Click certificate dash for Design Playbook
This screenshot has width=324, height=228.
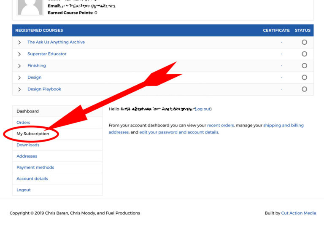pos(281,89)
